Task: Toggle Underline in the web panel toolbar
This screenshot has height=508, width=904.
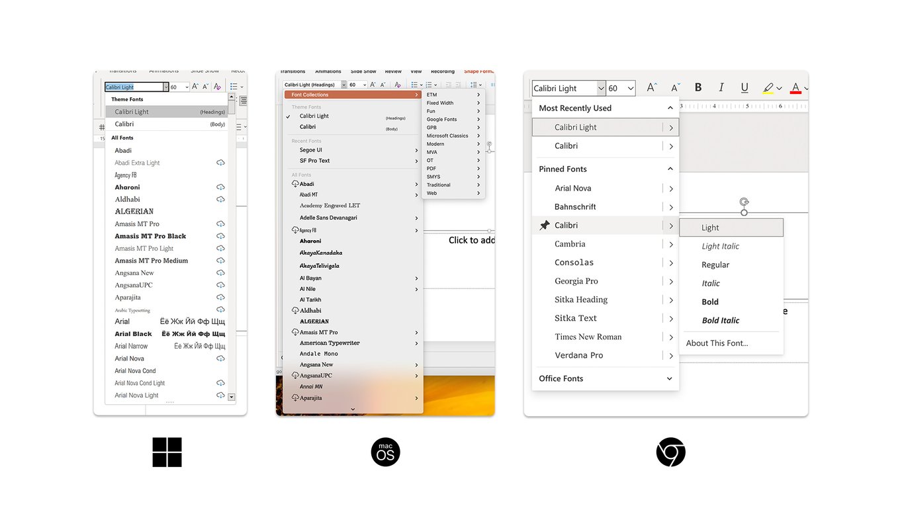Action: click(745, 88)
